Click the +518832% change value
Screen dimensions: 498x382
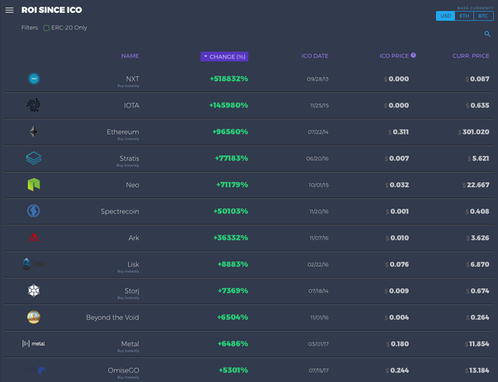click(229, 79)
